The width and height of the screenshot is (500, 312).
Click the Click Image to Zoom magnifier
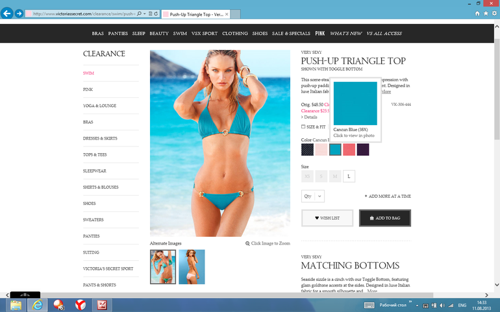[247, 243]
